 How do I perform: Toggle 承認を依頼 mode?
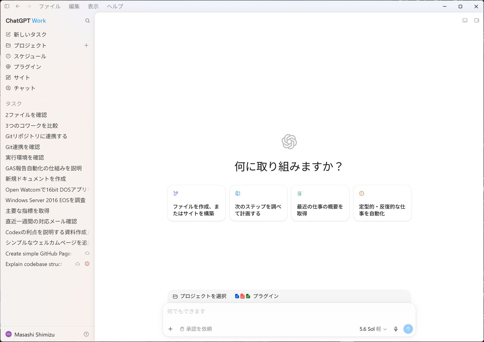click(x=196, y=329)
